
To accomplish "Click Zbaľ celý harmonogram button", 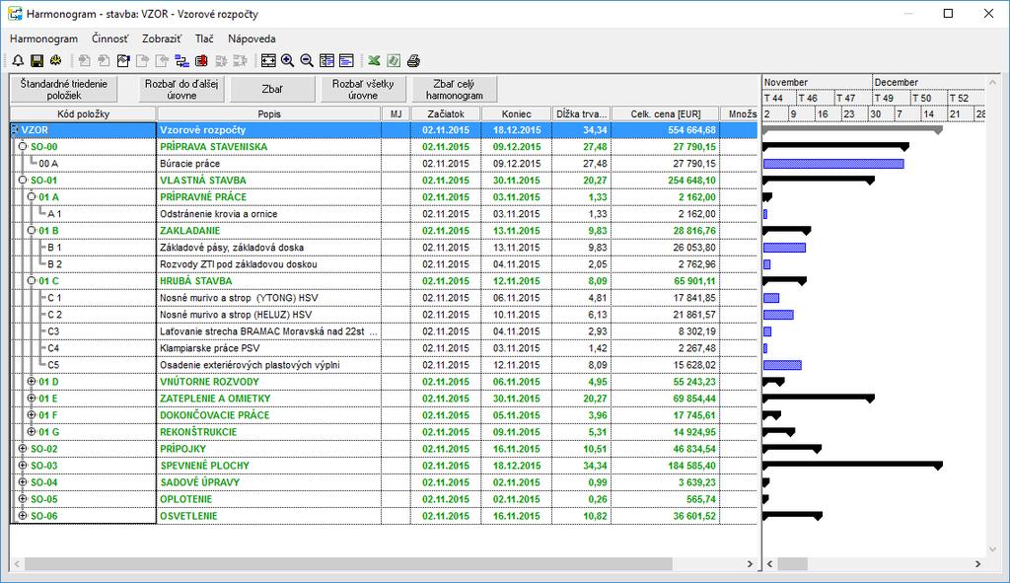I will [x=454, y=89].
